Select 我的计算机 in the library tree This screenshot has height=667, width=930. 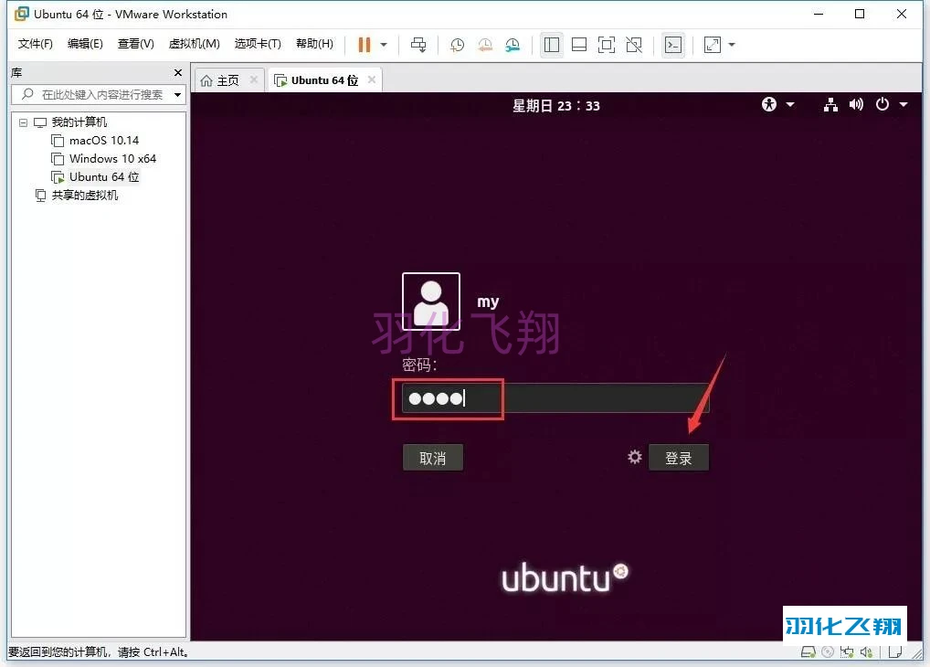pos(79,122)
